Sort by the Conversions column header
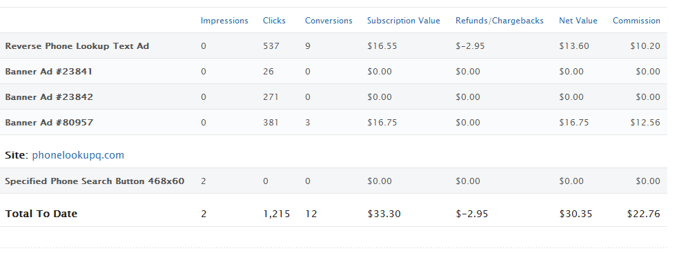679x253 pixels. (x=328, y=21)
